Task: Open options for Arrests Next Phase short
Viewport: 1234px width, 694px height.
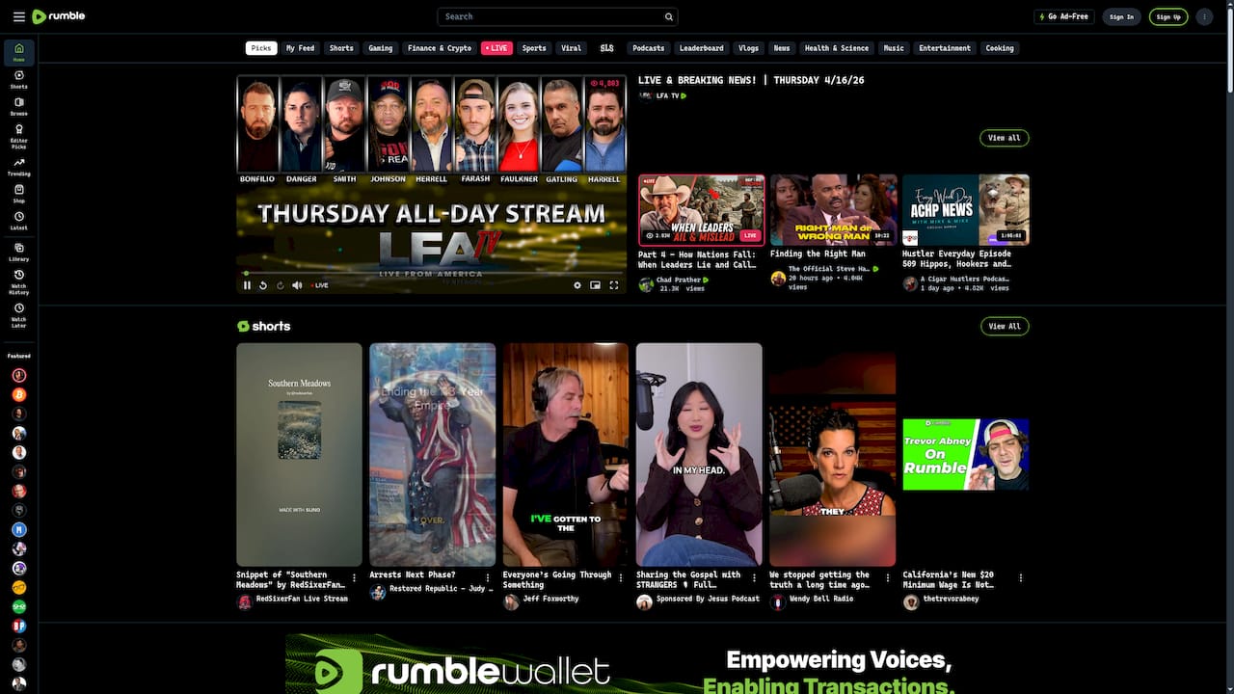Action: pos(487,578)
